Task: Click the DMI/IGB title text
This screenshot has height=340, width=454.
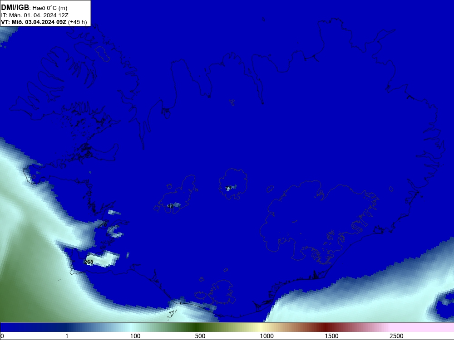Action: coord(15,8)
